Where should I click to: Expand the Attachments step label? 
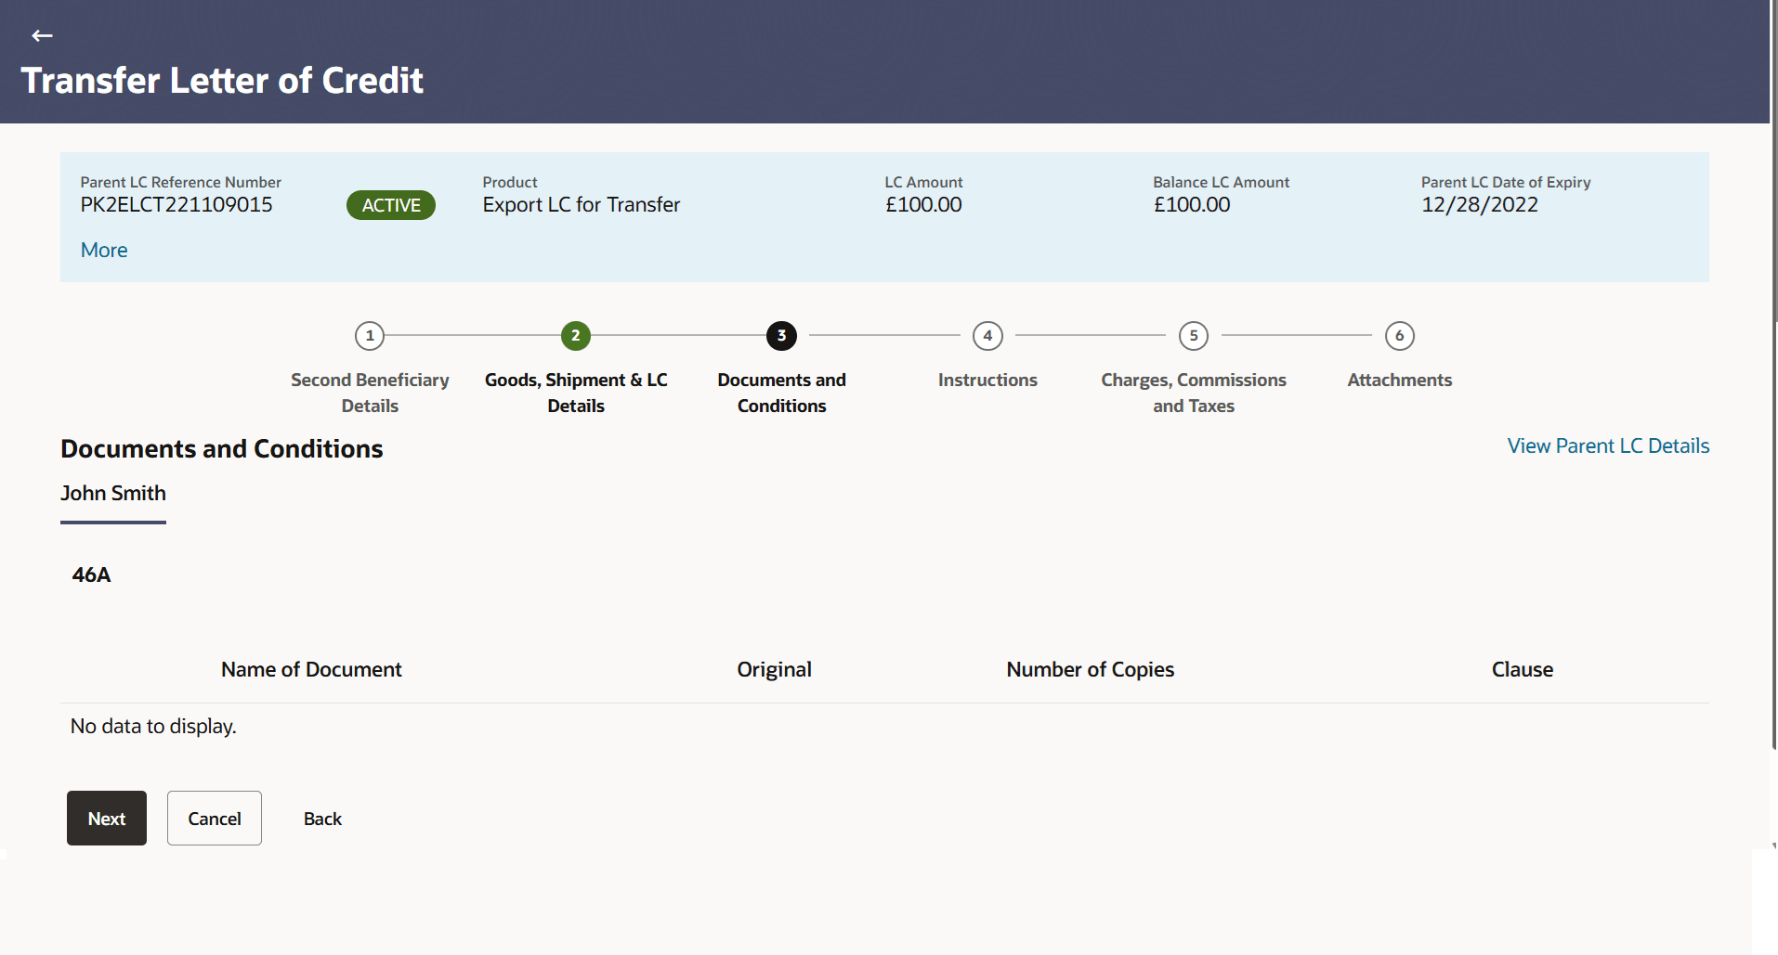[1399, 380]
